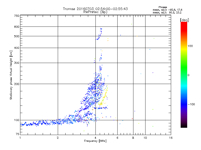Click the y-axis tick label '75'
Image resolution: width=201 pixels, height=150 pixels.
point(18,134)
